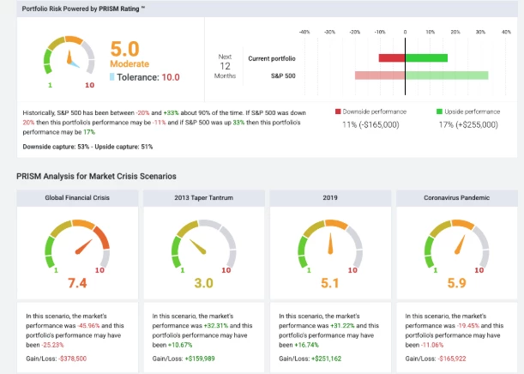Click the 17% (+$255,000) upside value
Screen dimensions: 524x374
point(468,124)
